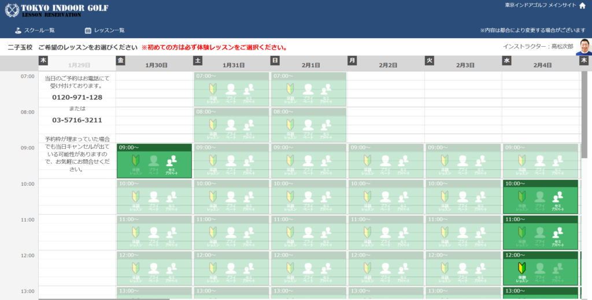Open 東京インドアゴルフ メインサイト link
This screenshot has height=300, width=592.
coord(540,5)
